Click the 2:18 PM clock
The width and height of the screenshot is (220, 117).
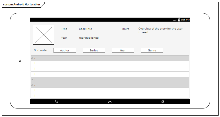point(185,20)
